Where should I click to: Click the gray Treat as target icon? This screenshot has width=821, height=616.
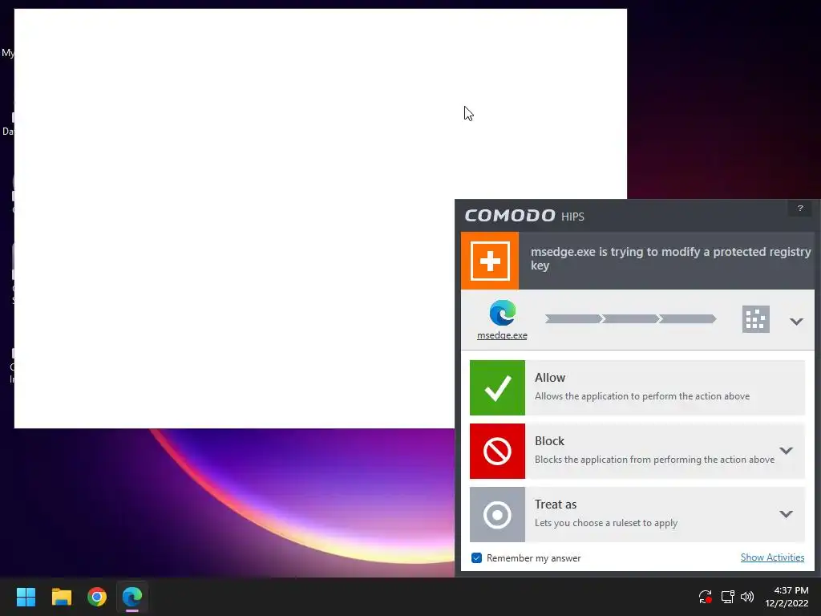(x=497, y=514)
